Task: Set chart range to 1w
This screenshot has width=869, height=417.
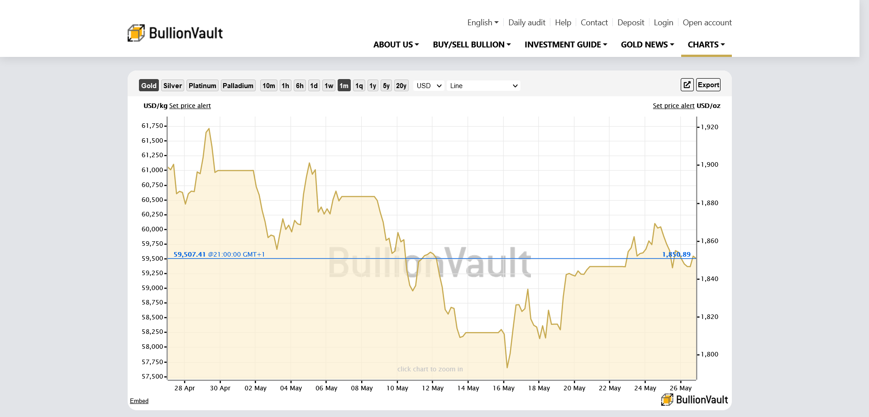Action: tap(329, 86)
